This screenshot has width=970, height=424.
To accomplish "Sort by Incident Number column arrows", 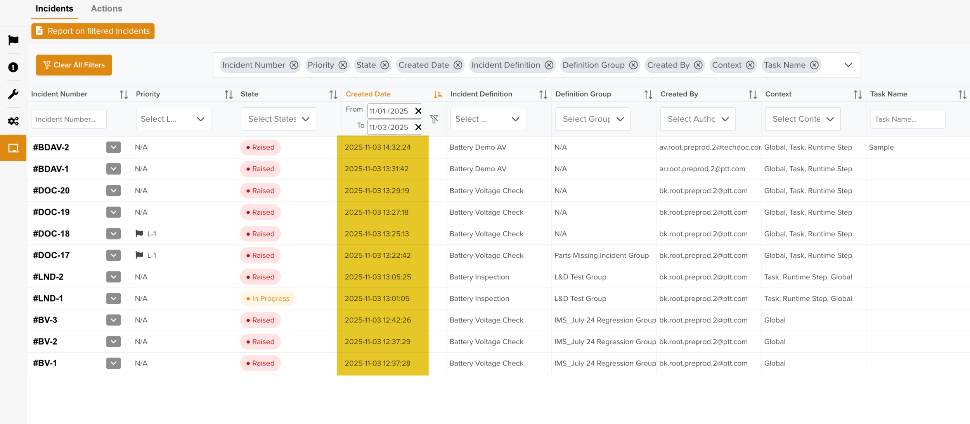I will click(x=123, y=94).
